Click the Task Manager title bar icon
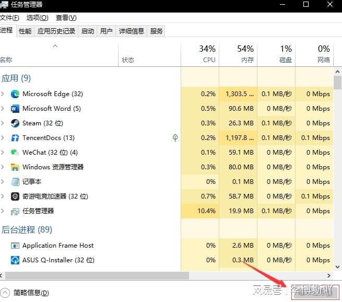Image resolution: width=342 pixels, height=302 pixels. [4, 4]
